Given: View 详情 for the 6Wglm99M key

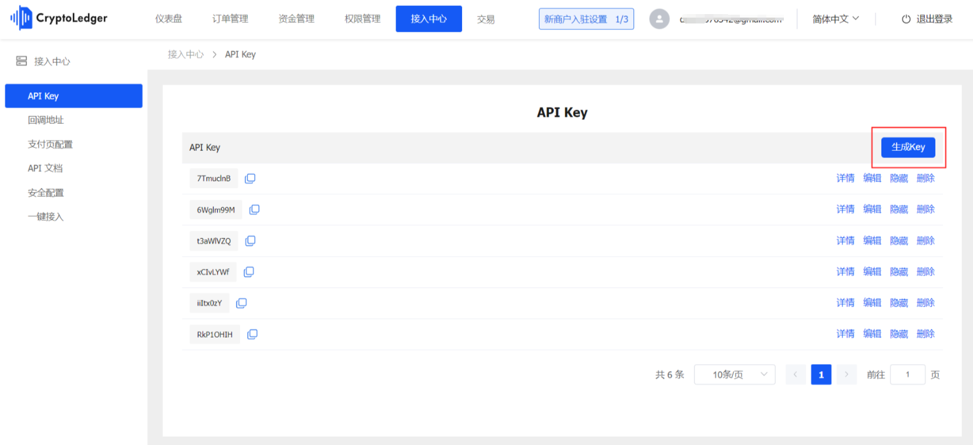Looking at the screenshot, I should click(846, 210).
